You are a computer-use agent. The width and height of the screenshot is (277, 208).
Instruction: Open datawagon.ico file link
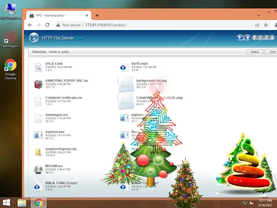(x=57, y=115)
